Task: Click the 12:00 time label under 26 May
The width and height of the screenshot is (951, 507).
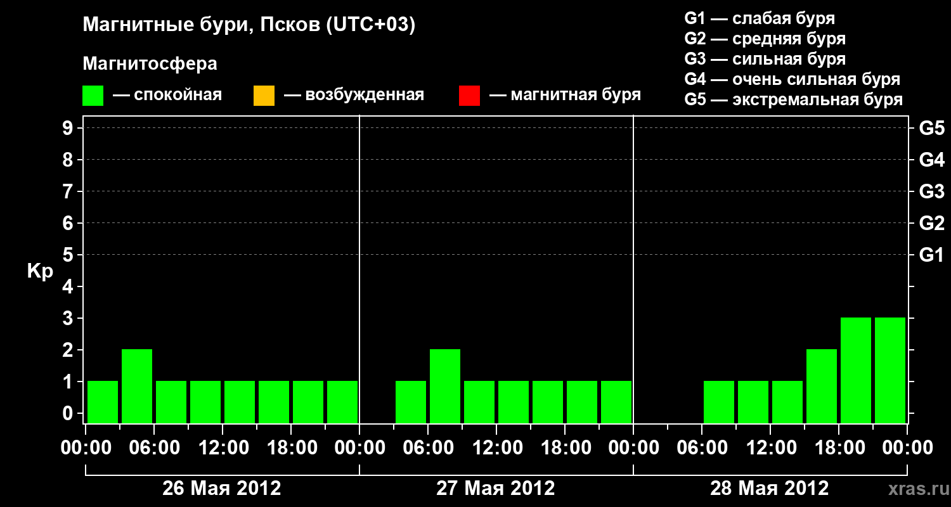Action: [x=223, y=447]
